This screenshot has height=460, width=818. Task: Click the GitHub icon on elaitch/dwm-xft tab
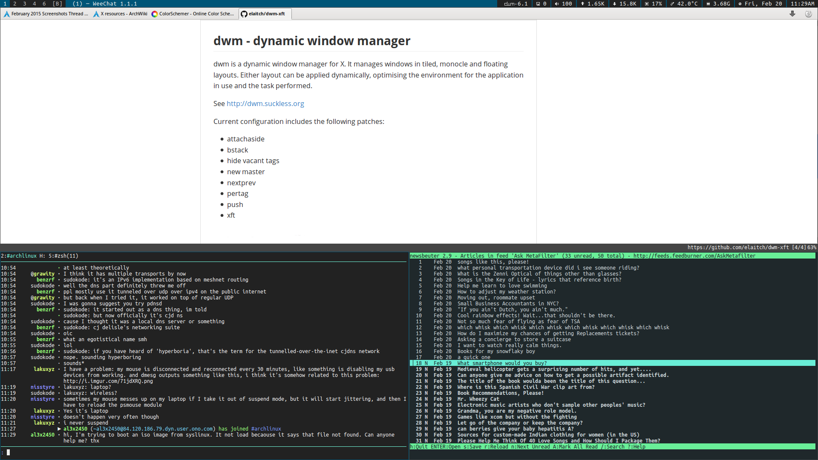pos(244,14)
